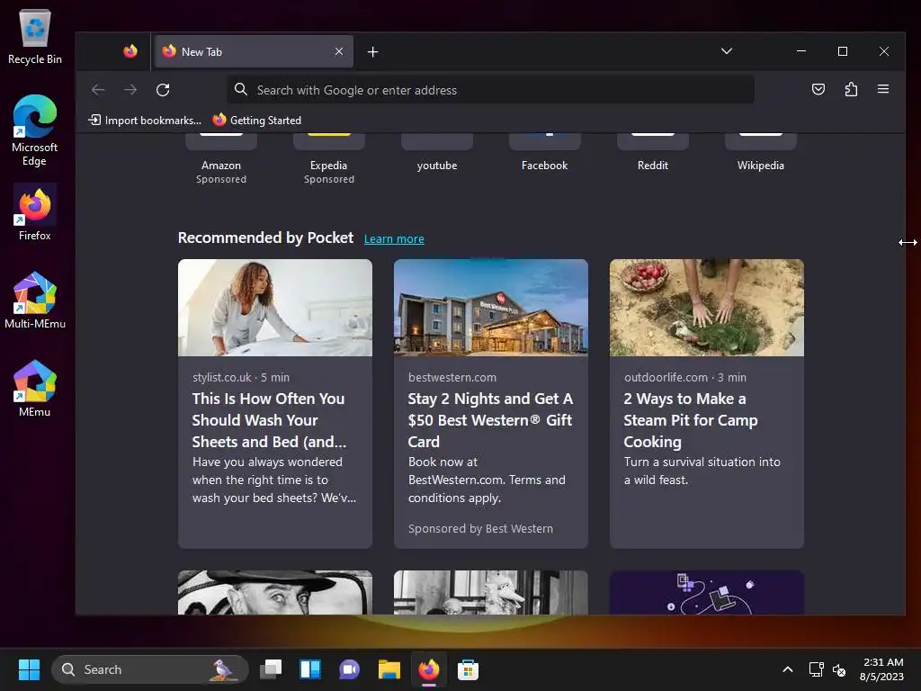Open the Expedia sponsored shortcut
Screen dimensions: 921x691
click(x=329, y=158)
